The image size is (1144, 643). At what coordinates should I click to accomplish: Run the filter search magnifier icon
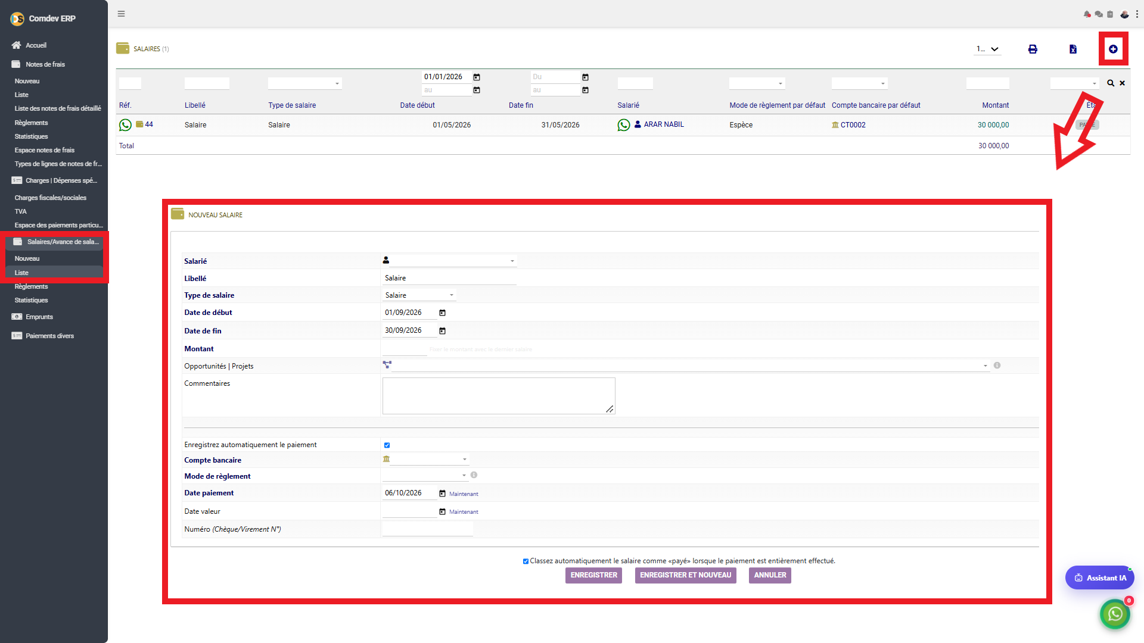click(x=1111, y=83)
